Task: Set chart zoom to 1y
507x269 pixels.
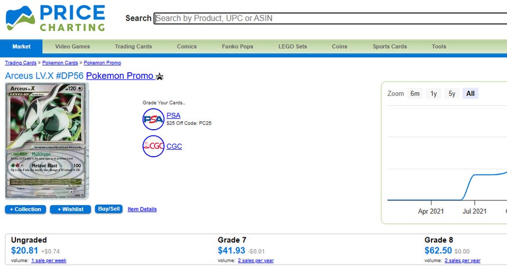Action: (434, 94)
